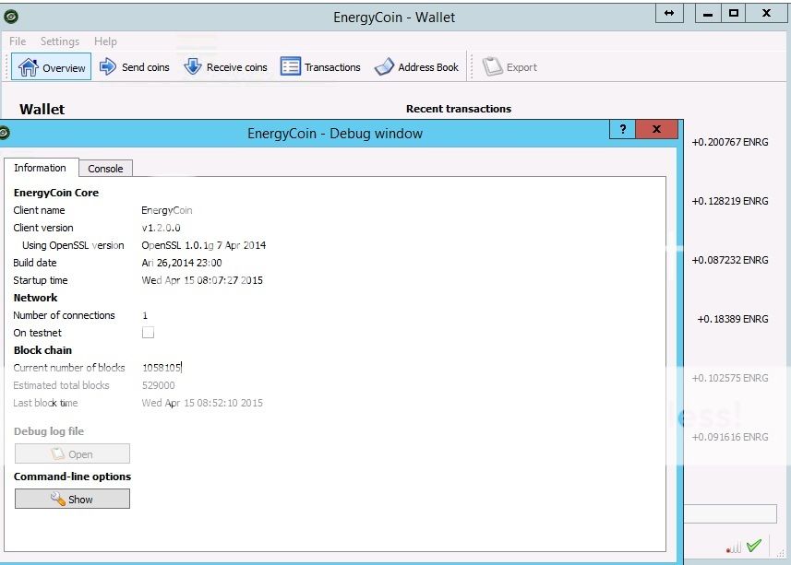The width and height of the screenshot is (791, 565).
Task: Close the Debug window
Action: [656, 129]
